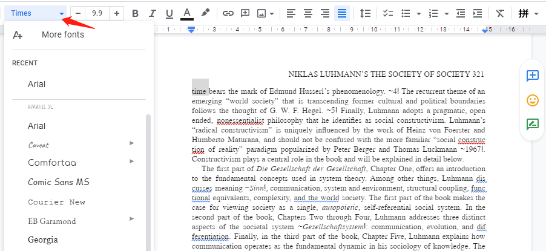Click the bulleted list icon
The width and height of the screenshot is (546, 251).
[x=406, y=13]
